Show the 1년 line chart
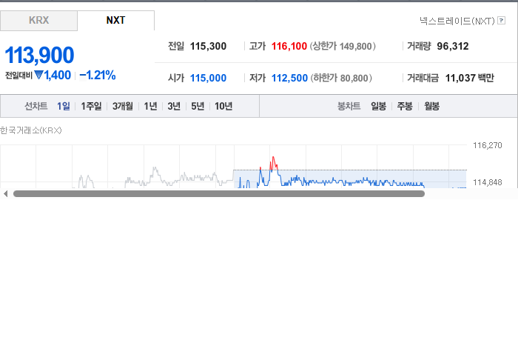 coord(150,106)
